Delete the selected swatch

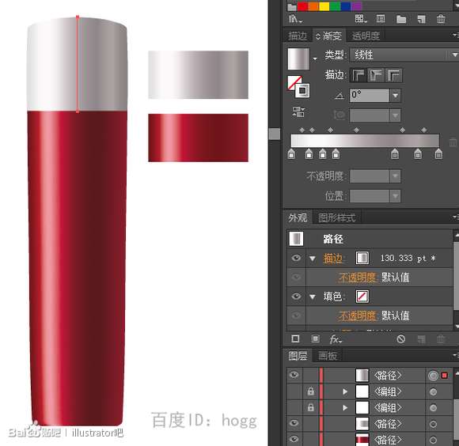click(441, 19)
